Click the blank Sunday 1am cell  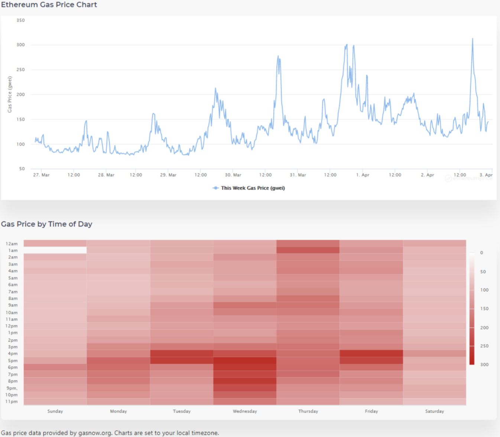pos(55,250)
